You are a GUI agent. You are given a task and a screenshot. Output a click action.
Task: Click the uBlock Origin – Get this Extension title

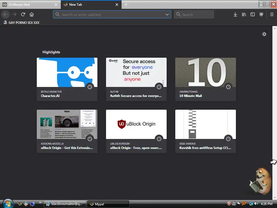[67, 148]
